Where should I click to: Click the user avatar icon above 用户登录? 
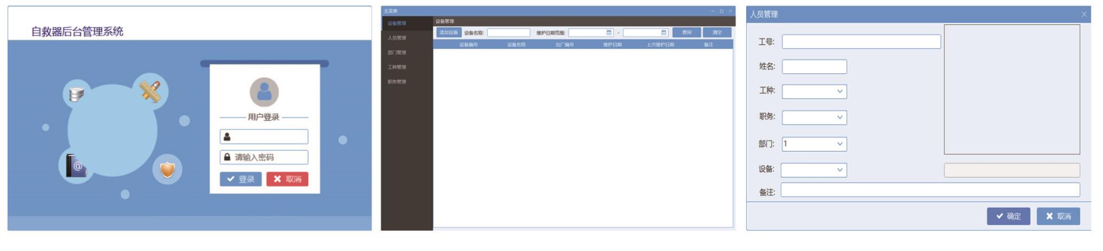(264, 92)
